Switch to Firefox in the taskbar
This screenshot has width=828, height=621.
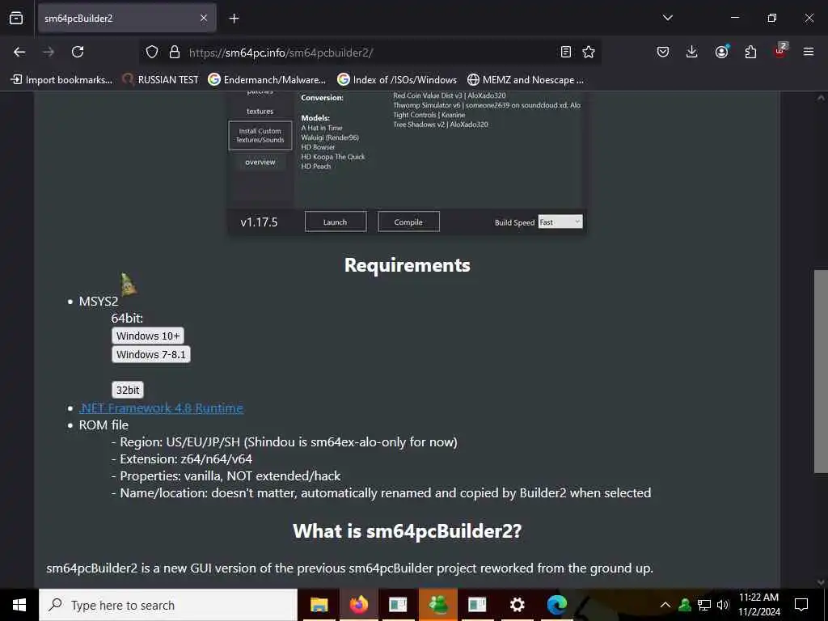(358, 605)
